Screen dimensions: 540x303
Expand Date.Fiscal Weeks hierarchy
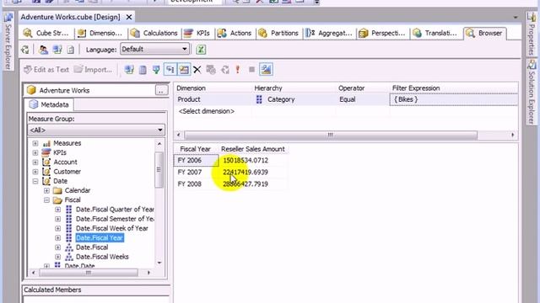click(x=58, y=257)
